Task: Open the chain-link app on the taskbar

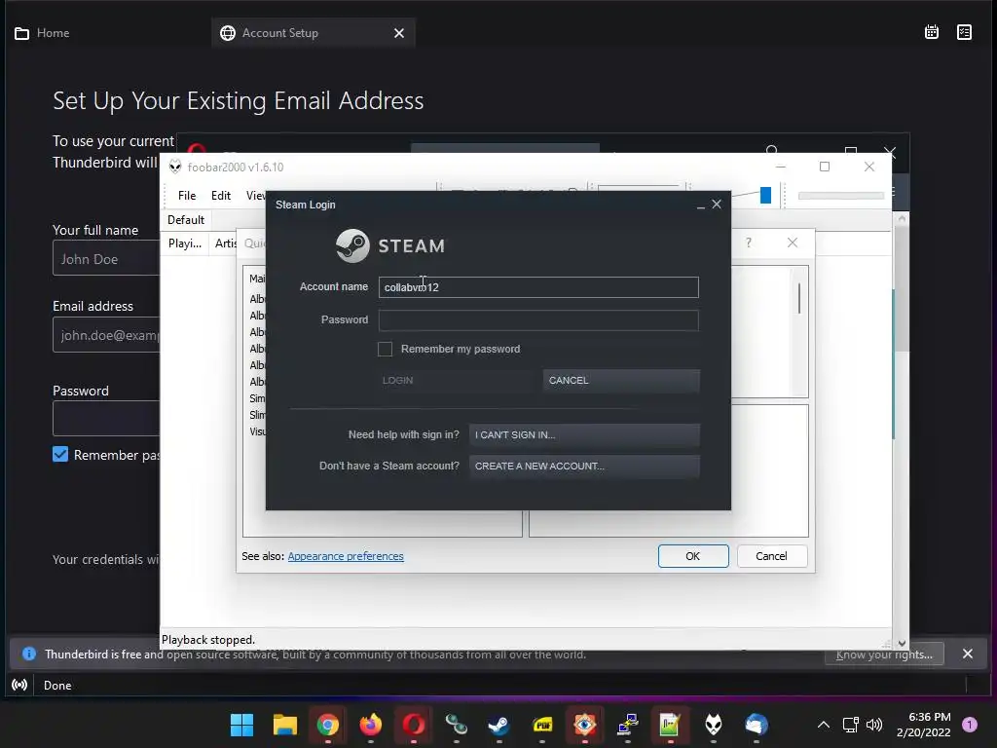Action: click(x=457, y=725)
